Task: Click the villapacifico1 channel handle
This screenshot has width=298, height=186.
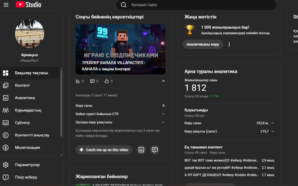Action: [x=29, y=61]
